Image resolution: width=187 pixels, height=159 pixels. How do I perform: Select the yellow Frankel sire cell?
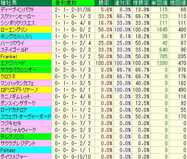click(26, 56)
